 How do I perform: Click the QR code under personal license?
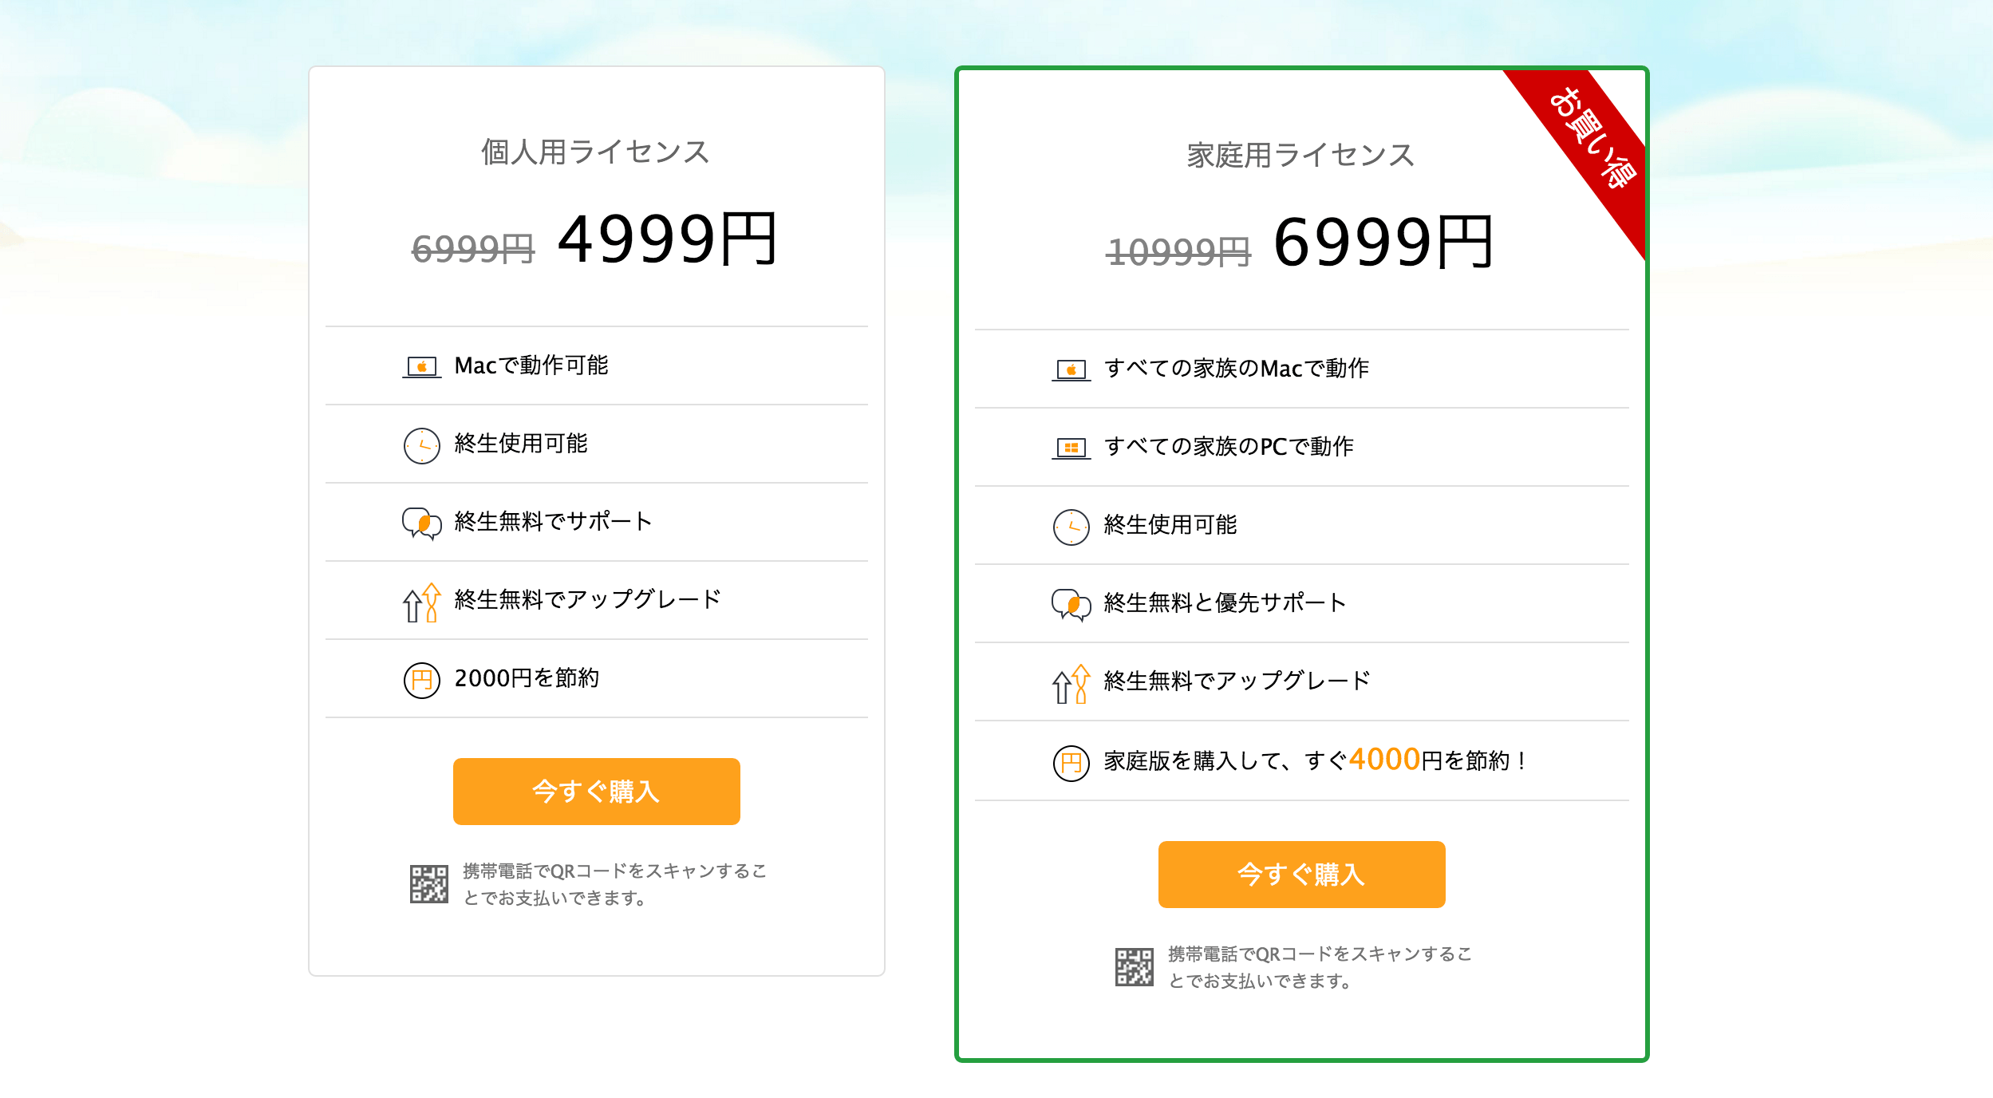428,884
